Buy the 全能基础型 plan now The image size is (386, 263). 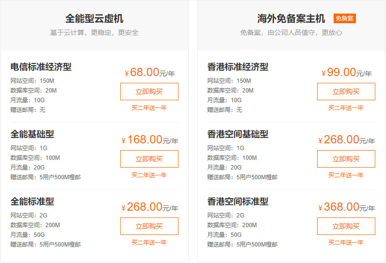[149, 159]
